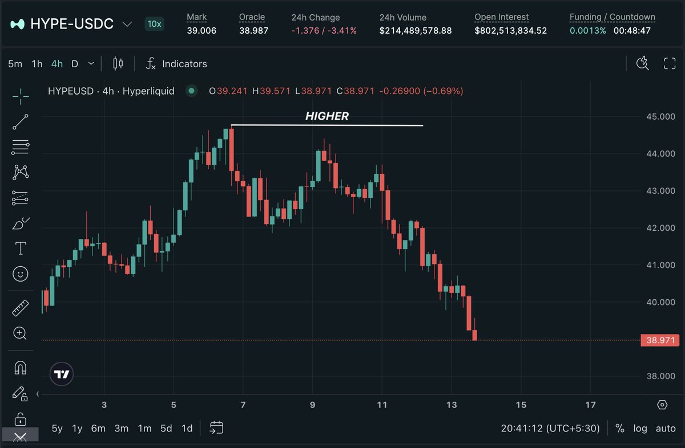Viewport: 685px width, 448px height.
Task: Open the chart patterns tool
Action: (x=21, y=172)
